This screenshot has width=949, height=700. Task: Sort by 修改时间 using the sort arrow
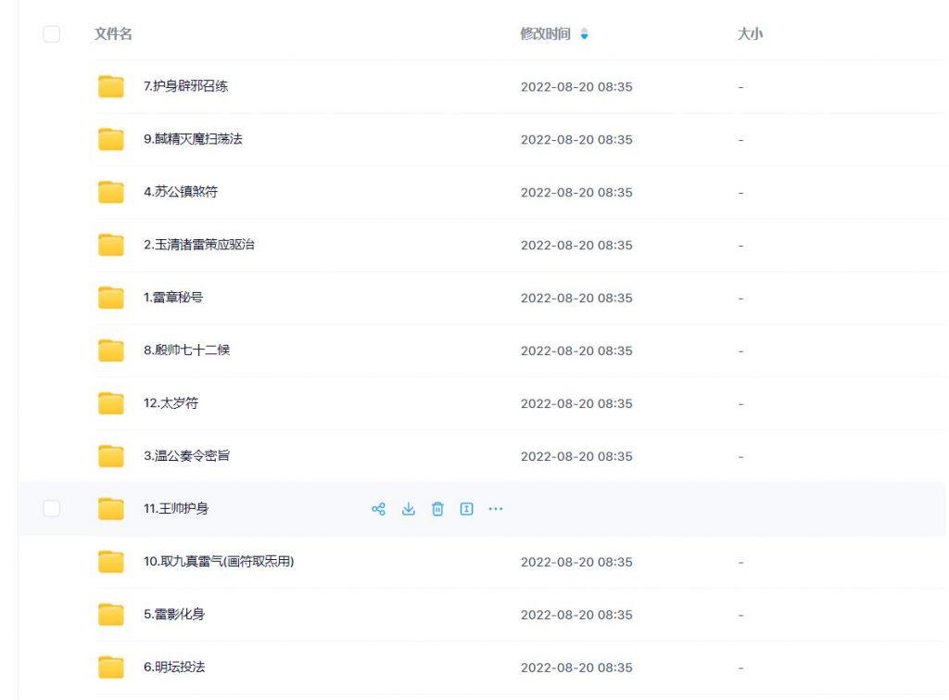click(584, 34)
